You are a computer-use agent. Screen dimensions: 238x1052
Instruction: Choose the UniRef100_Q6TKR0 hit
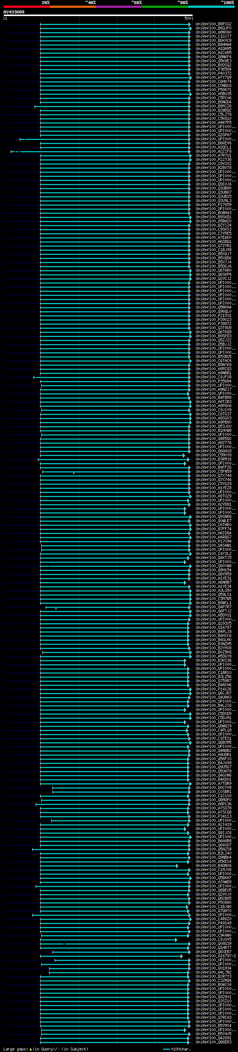[213, 270]
